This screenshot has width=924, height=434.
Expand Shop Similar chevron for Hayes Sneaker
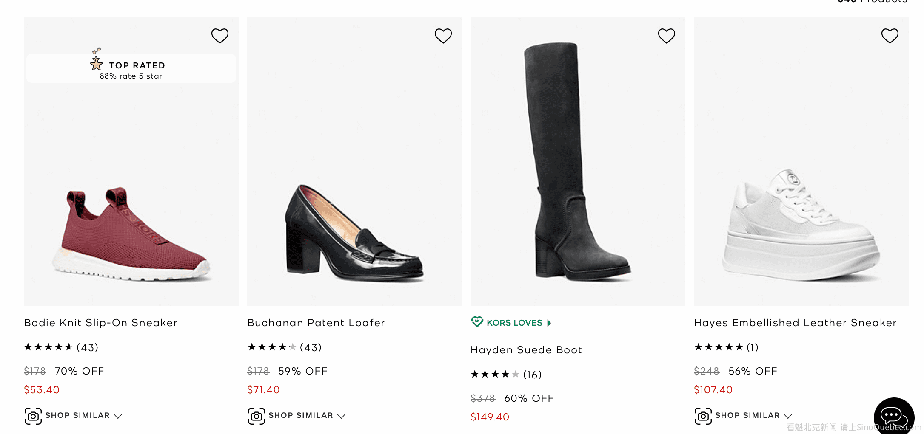click(x=788, y=416)
